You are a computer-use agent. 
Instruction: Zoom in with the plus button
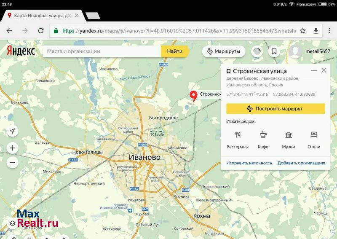[13, 148]
